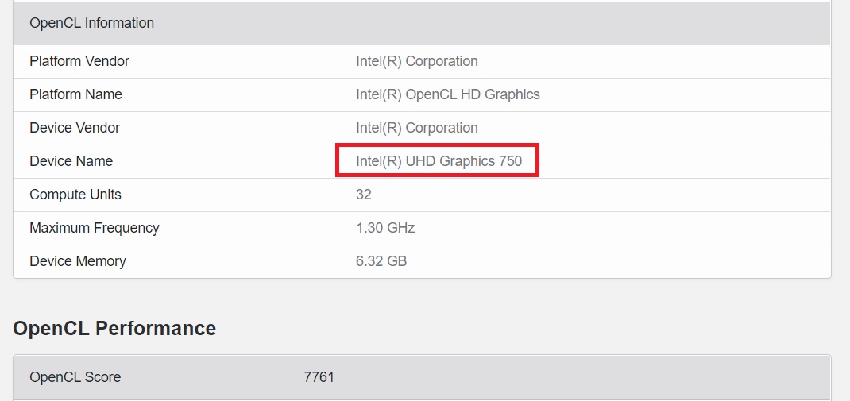Select the Device Memory label

[78, 261]
